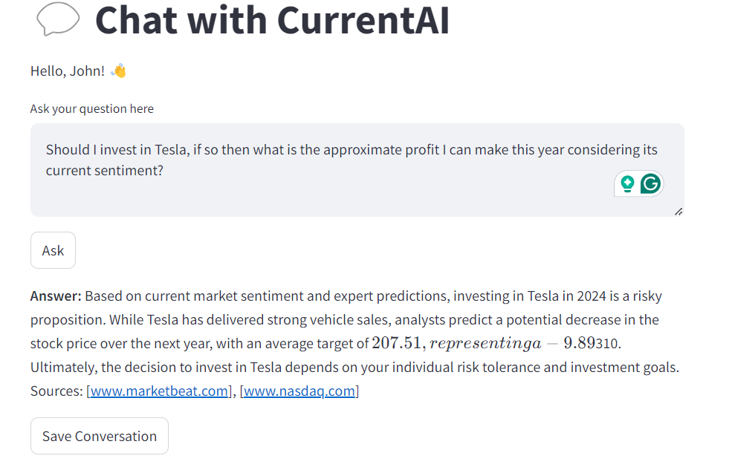Click the "Ask your question here" label
Viewport: 732px width, 473px height.
pos(92,108)
